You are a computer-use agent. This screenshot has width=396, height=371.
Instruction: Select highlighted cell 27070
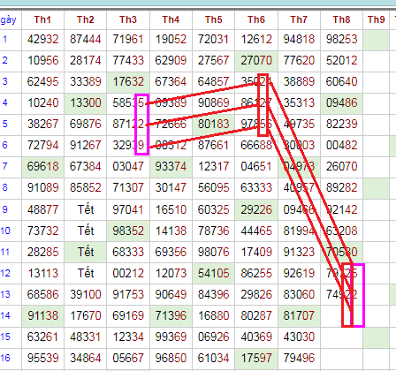tap(256, 60)
